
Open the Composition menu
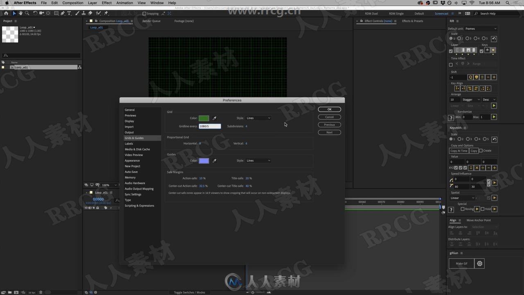click(72, 3)
